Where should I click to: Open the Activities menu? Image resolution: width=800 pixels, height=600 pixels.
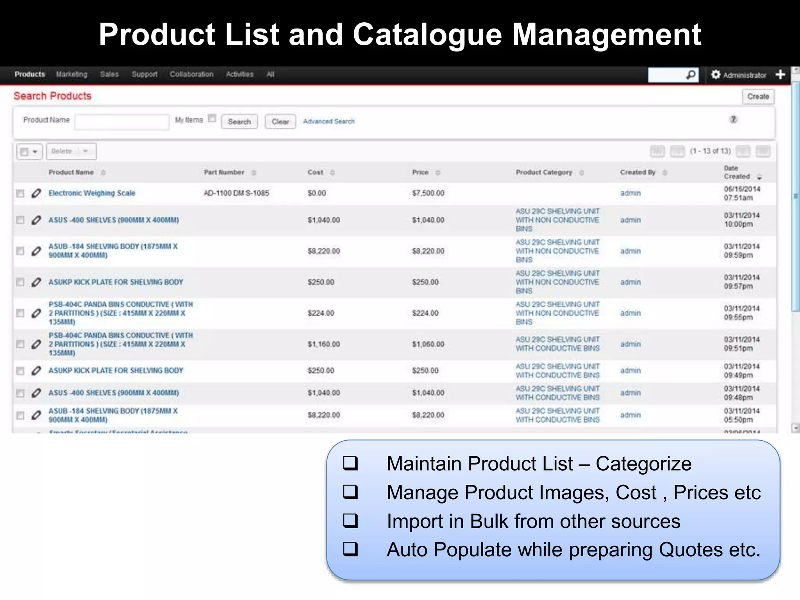[x=239, y=74]
